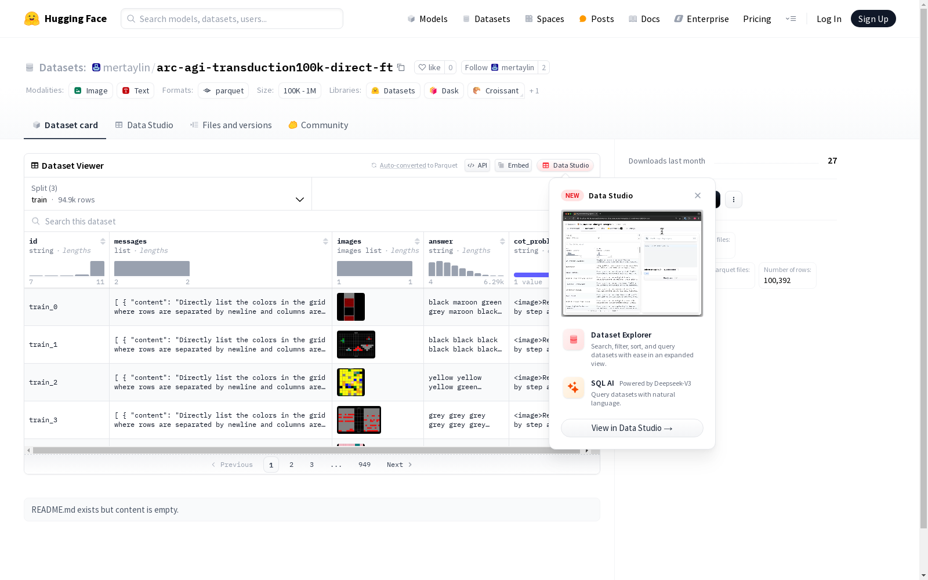Open the Data Studio preview screenshot
Image resolution: width=928 pixels, height=580 pixels.
pyautogui.click(x=632, y=263)
